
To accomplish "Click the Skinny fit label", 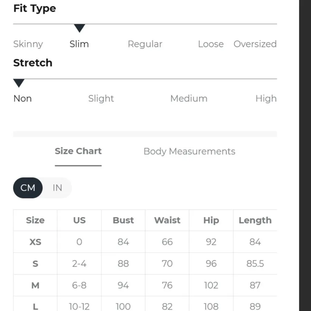I will [x=28, y=44].
